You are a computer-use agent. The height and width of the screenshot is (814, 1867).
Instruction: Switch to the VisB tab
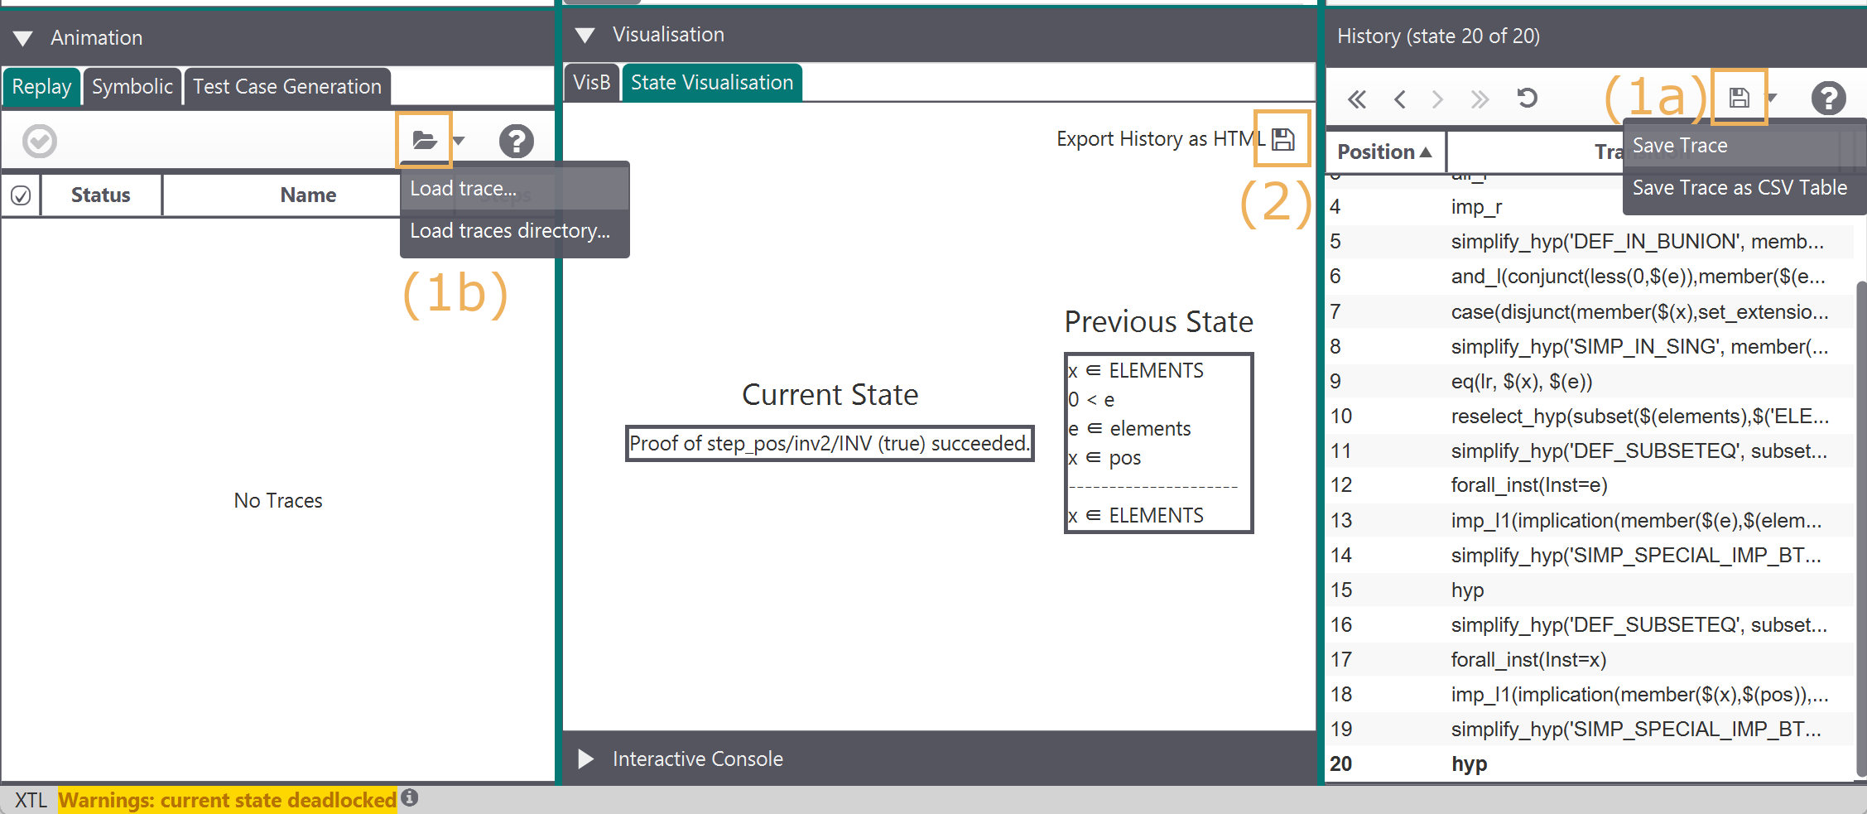[x=591, y=83]
